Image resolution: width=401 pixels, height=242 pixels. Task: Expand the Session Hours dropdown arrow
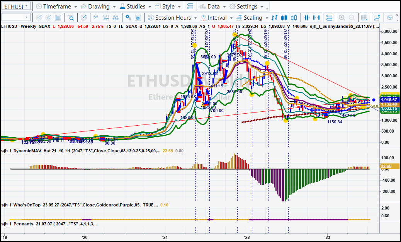tap(195, 18)
